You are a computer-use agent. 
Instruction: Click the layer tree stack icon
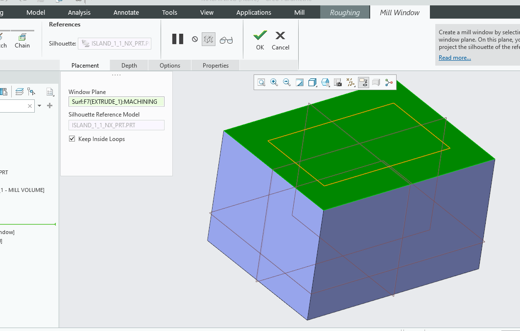coord(20,92)
